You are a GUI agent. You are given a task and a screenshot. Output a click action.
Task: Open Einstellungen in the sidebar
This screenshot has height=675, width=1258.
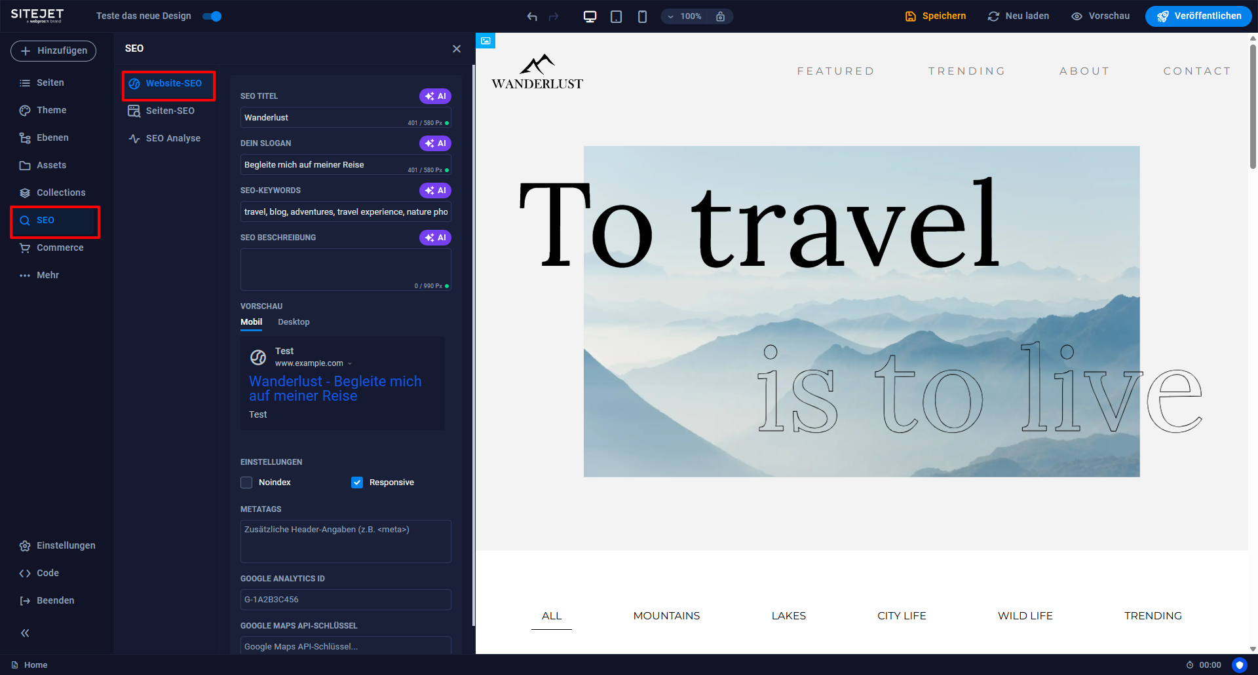[x=57, y=545]
